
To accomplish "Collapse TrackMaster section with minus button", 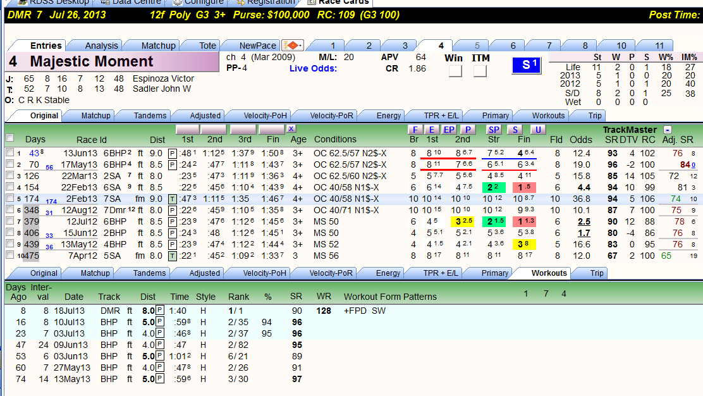I will [x=668, y=130].
